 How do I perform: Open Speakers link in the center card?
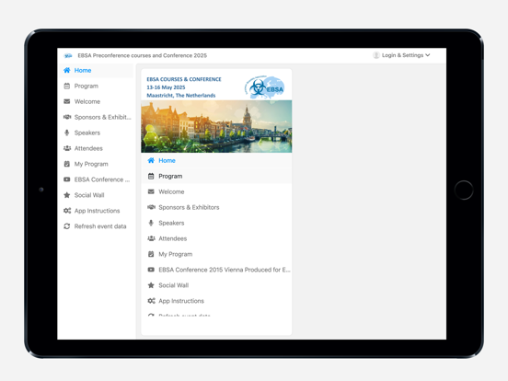(216, 223)
